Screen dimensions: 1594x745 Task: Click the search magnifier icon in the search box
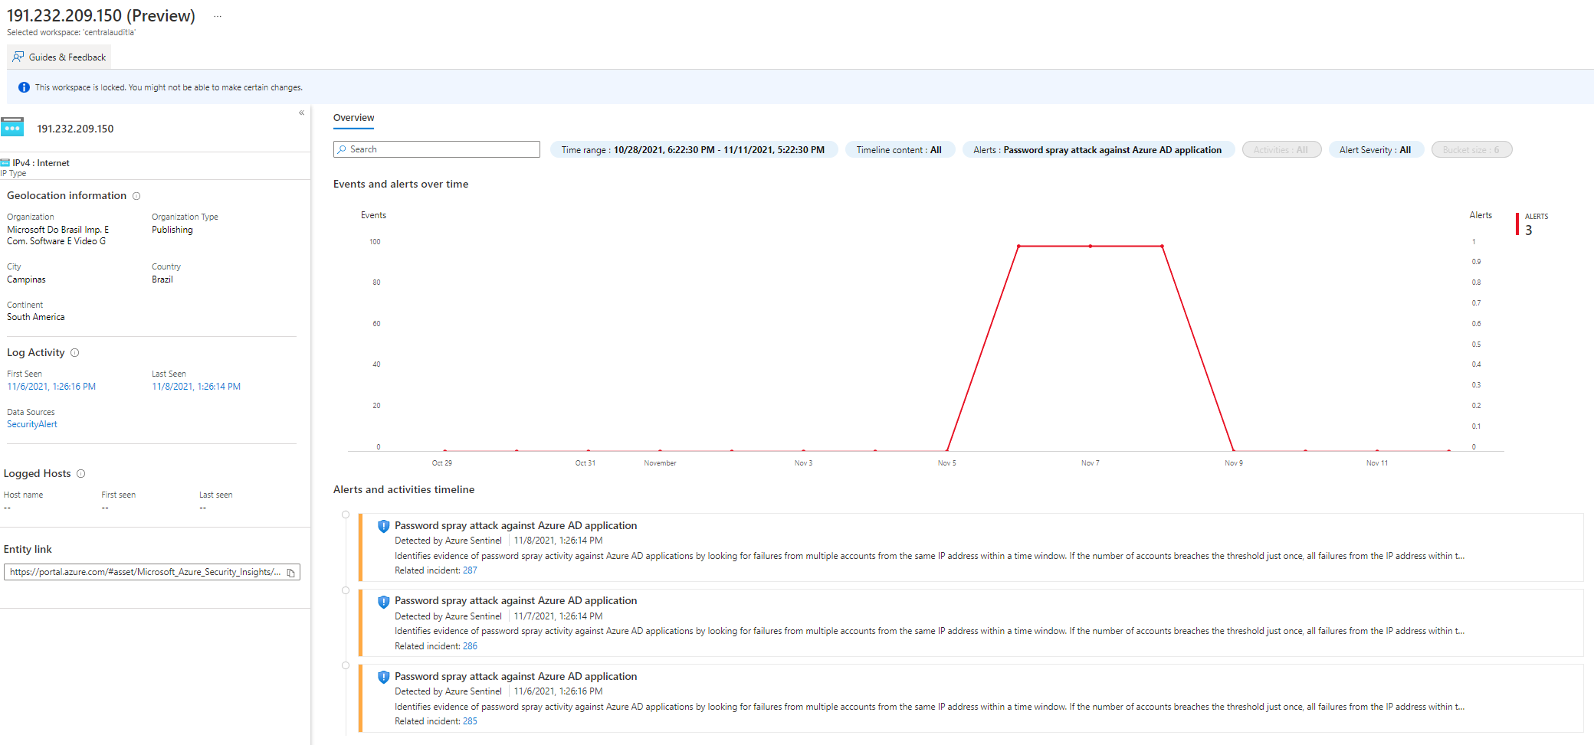point(342,149)
